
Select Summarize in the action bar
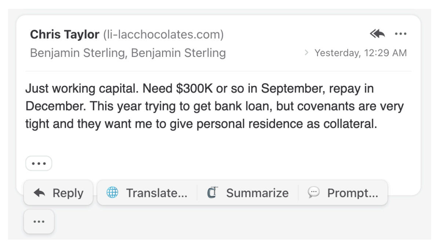click(x=257, y=193)
